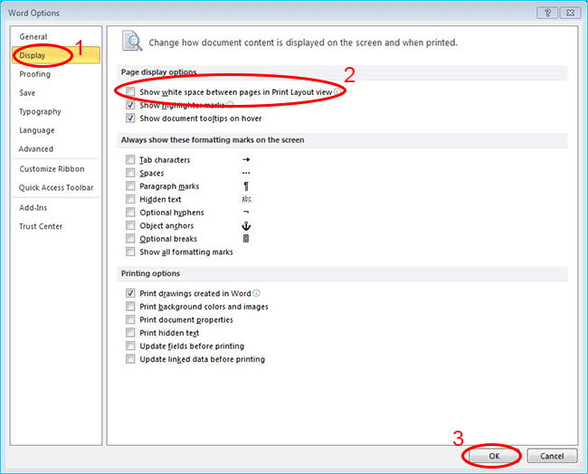Enable Tab characters formatting mark

(x=130, y=160)
